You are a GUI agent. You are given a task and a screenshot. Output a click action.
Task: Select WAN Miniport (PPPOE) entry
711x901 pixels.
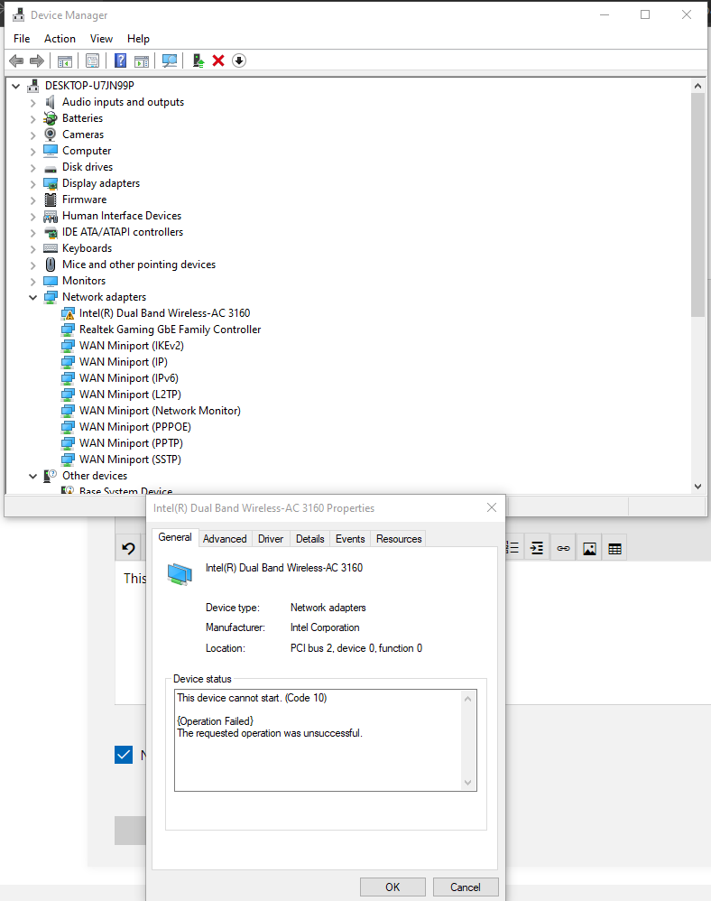(x=135, y=427)
